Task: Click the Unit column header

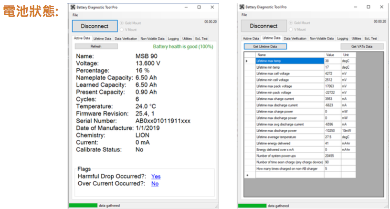Action: (348, 55)
